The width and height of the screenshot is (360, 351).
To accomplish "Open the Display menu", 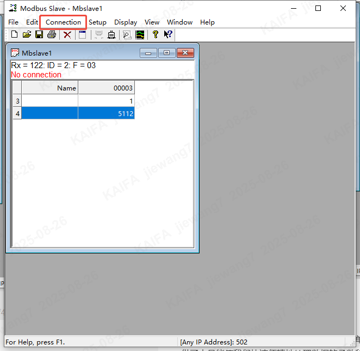I will tap(126, 22).
